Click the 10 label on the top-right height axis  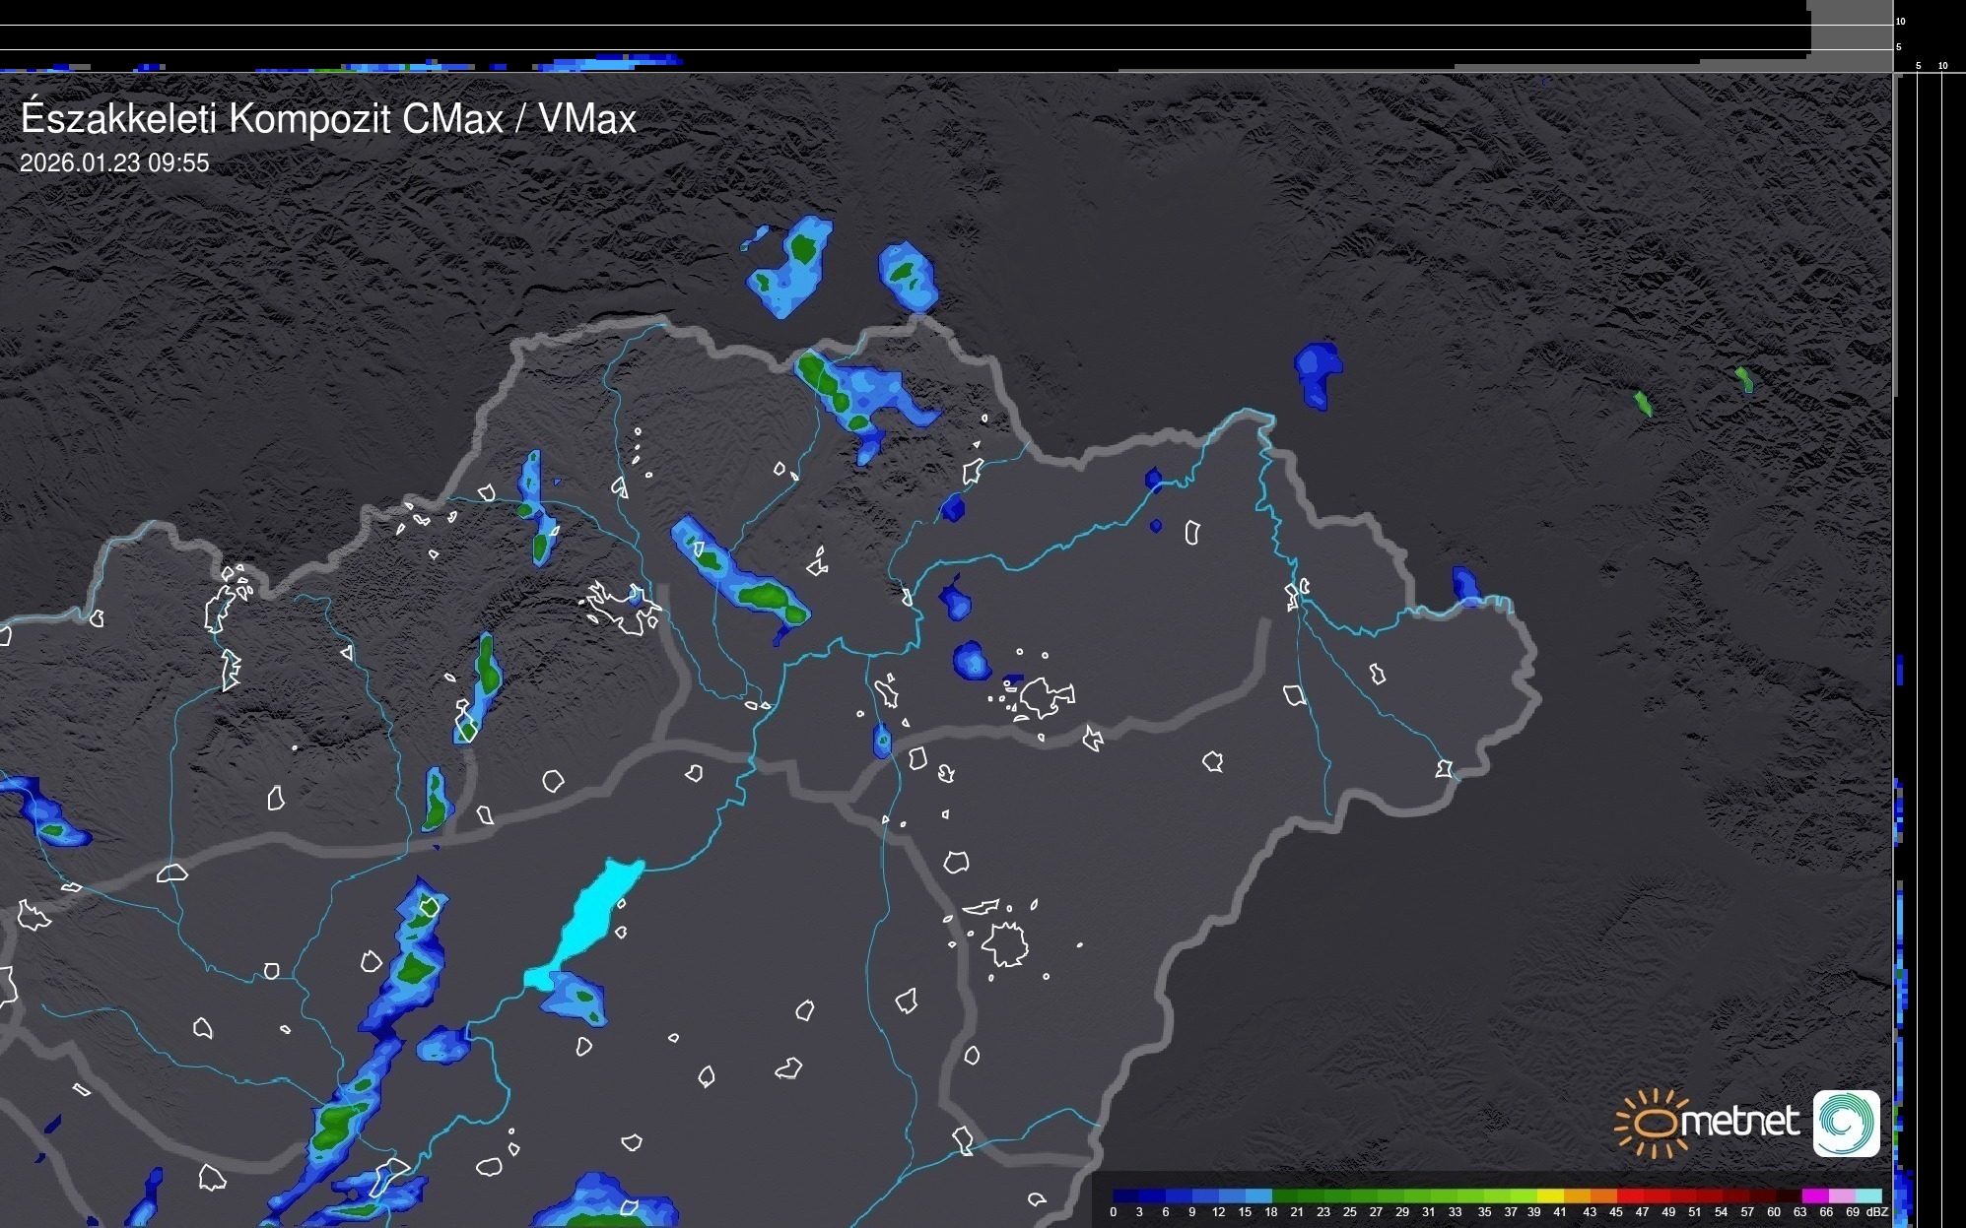(1900, 21)
